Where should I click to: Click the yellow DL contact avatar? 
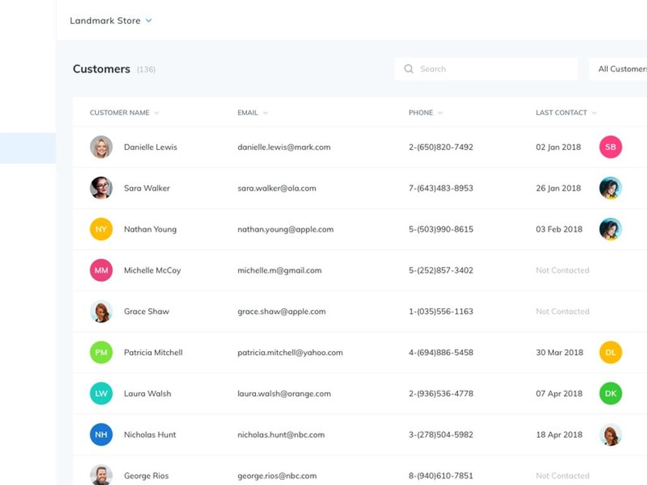click(x=610, y=352)
